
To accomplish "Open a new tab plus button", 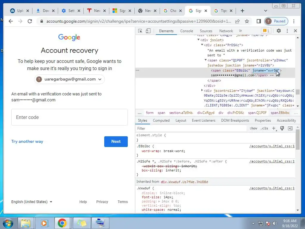I will [242, 11].
